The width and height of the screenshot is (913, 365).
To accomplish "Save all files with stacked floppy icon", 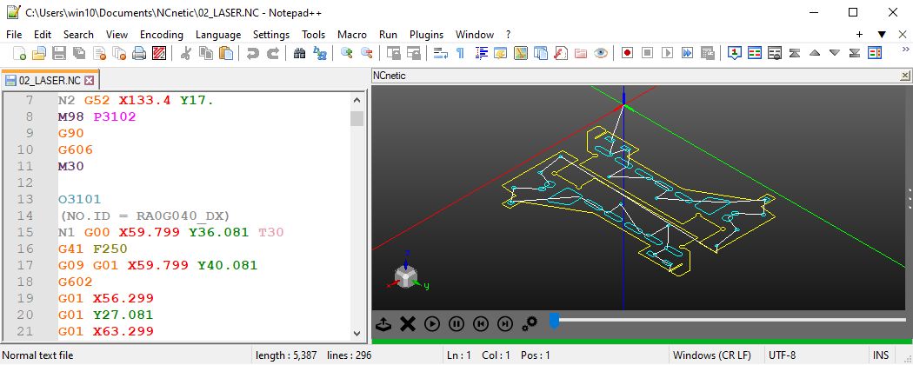I will (x=79, y=54).
